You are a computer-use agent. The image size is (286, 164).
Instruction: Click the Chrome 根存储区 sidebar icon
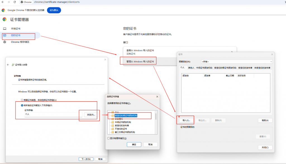(x=4, y=42)
